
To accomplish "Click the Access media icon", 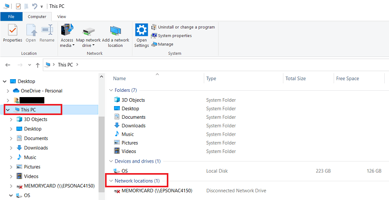I will click(x=67, y=30).
